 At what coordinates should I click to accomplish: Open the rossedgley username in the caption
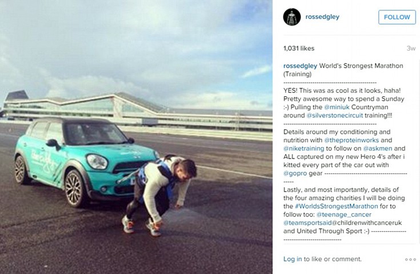point(300,66)
